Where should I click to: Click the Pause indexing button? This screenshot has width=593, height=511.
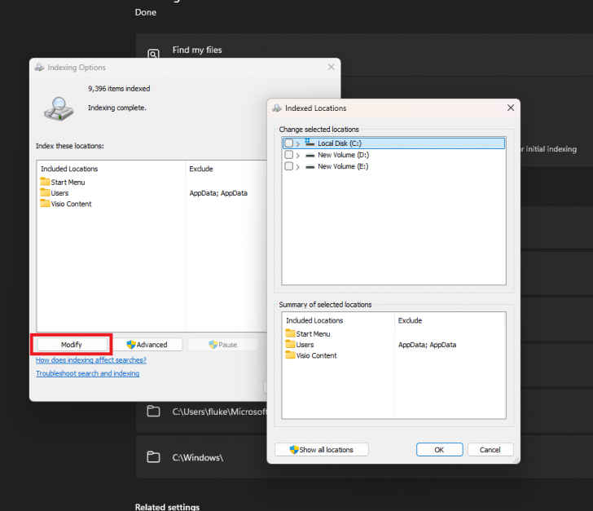[223, 345]
